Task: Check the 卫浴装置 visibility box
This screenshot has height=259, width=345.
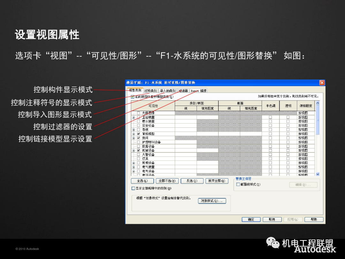Action: pos(138,117)
